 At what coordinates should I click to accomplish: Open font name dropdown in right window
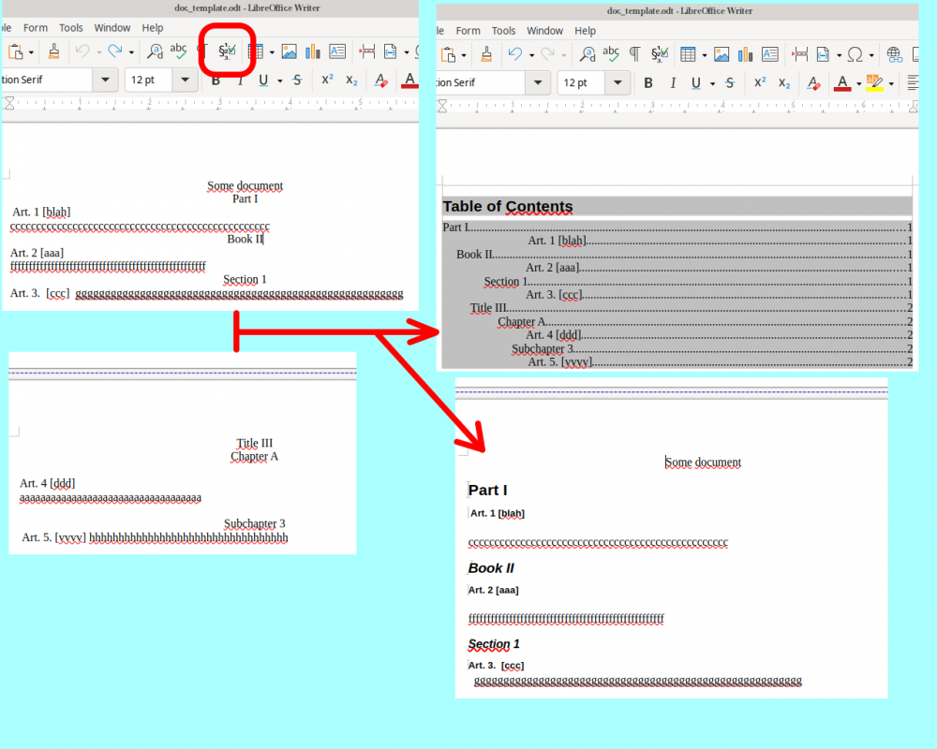538,82
